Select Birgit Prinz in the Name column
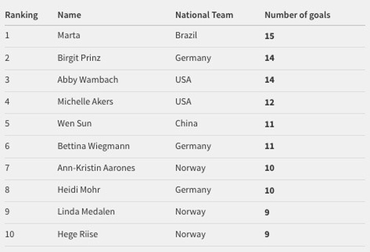Image resolution: width=370 pixels, height=252 pixels. point(79,57)
